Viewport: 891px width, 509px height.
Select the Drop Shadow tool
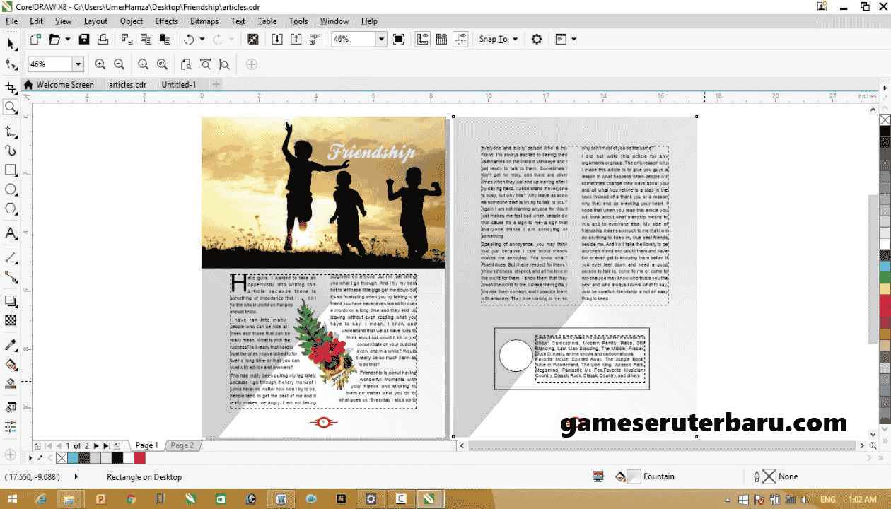11,301
